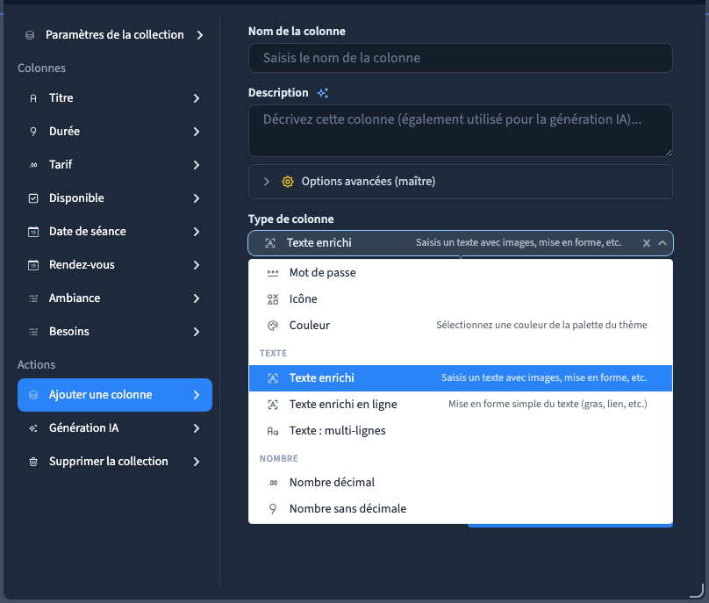709x603 pixels.
Task: Open the Rendez-vous column settings
Action: pos(115,265)
